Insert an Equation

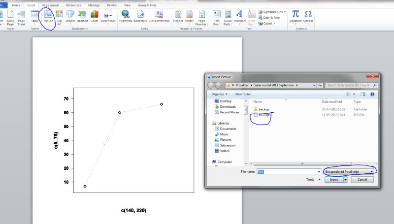[x=295, y=17]
